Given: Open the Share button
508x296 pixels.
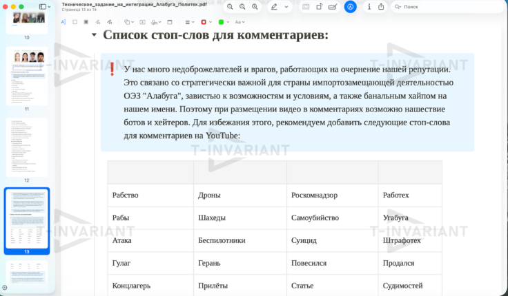Looking at the screenshot, I should tap(382, 6).
